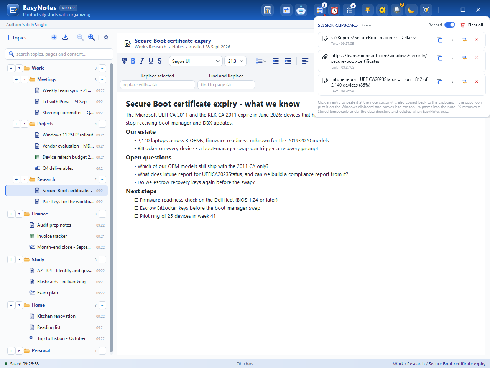
Task: Click the replace with input field
Action: [158, 85]
